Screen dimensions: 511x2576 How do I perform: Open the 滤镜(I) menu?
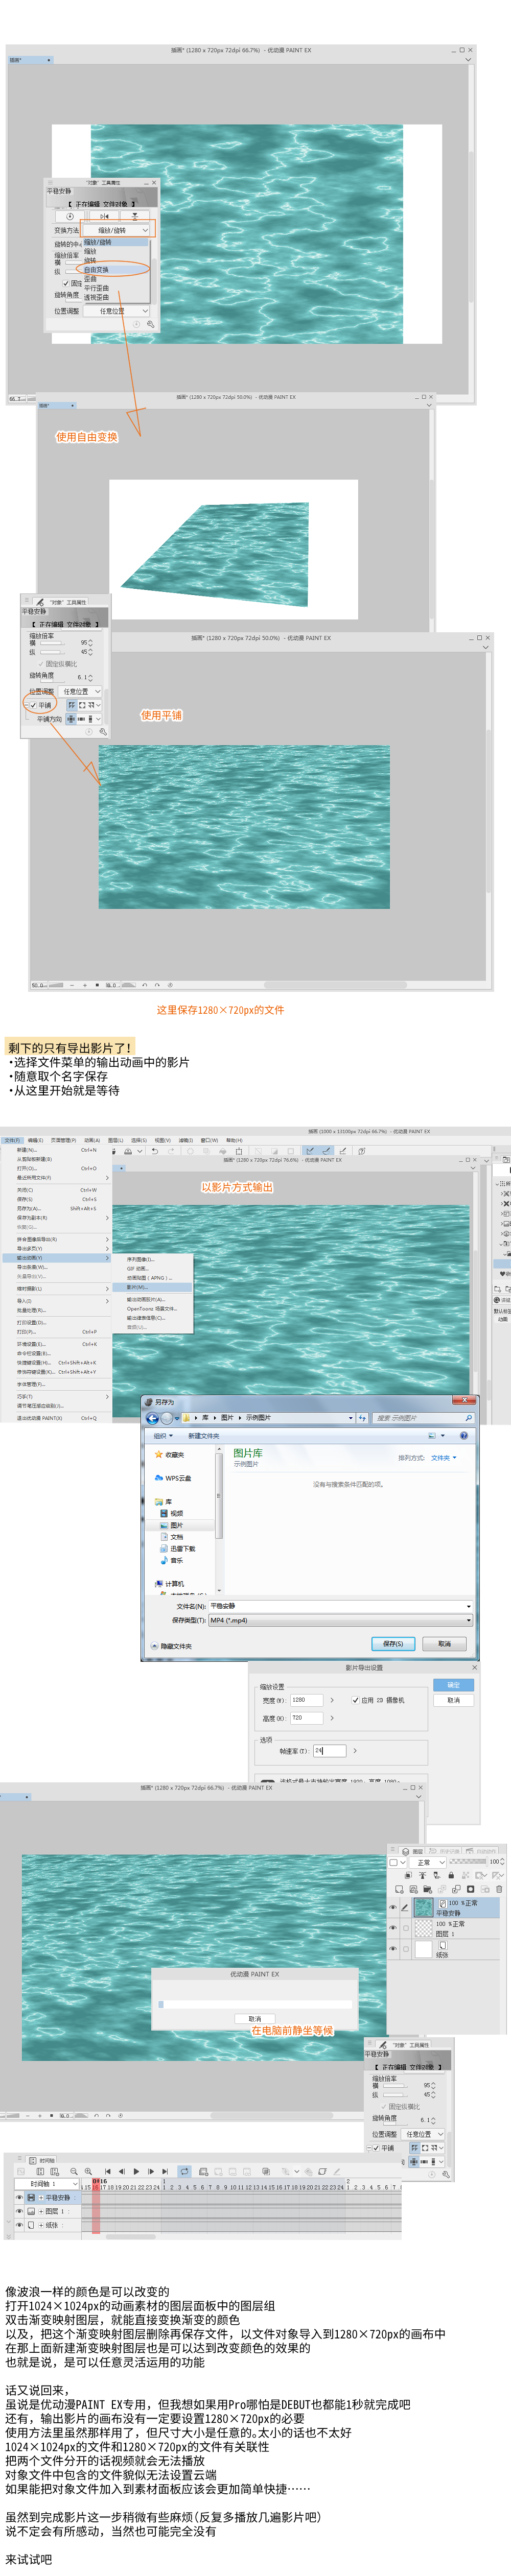186,1139
